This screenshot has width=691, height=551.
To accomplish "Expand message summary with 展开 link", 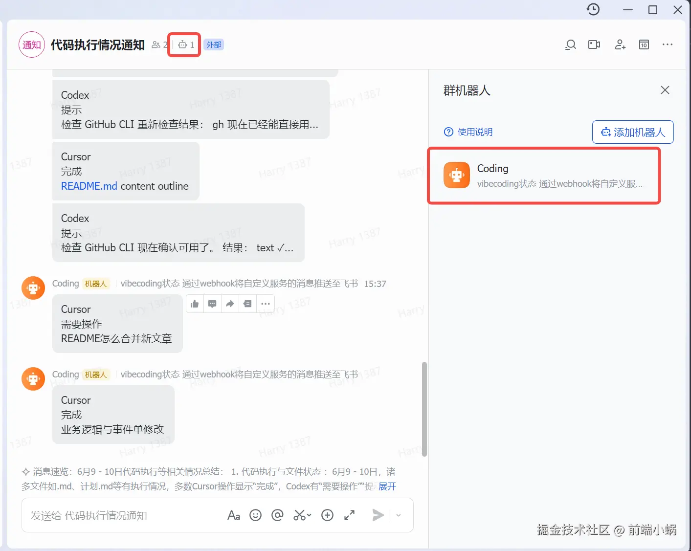I will click(x=387, y=486).
